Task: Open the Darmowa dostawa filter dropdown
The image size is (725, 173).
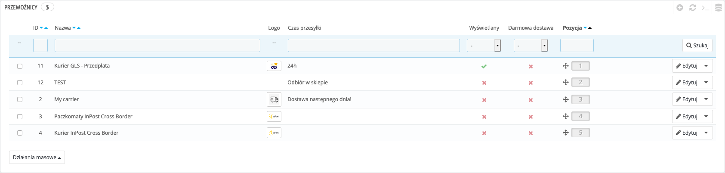Action: (x=531, y=45)
